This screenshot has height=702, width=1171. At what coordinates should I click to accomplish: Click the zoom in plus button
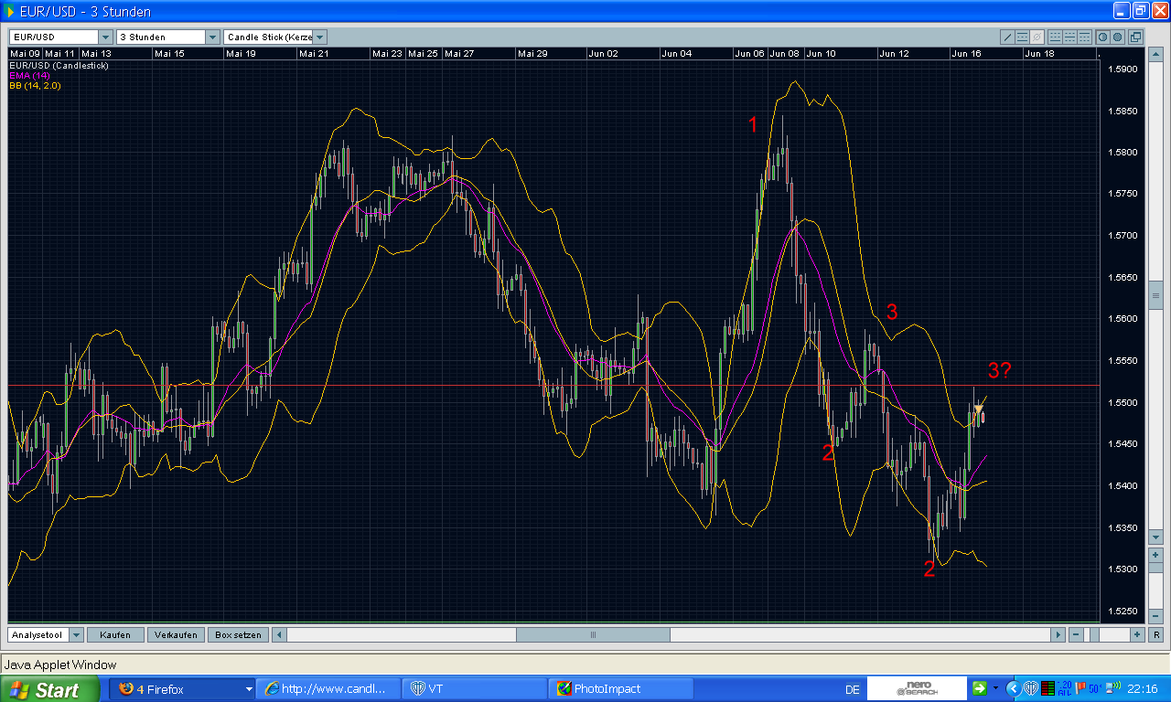click(1137, 634)
